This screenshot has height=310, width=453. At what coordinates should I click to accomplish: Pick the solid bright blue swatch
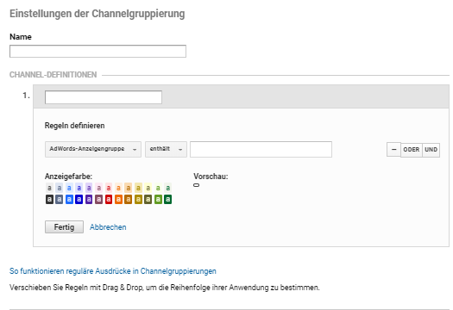click(x=69, y=199)
